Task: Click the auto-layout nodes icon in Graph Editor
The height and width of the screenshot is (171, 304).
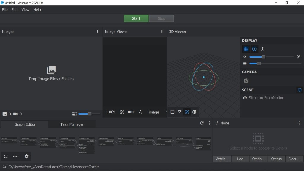Action: [15, 156]
